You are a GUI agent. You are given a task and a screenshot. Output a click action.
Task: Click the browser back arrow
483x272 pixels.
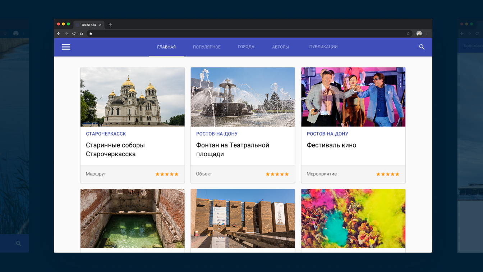59,33
